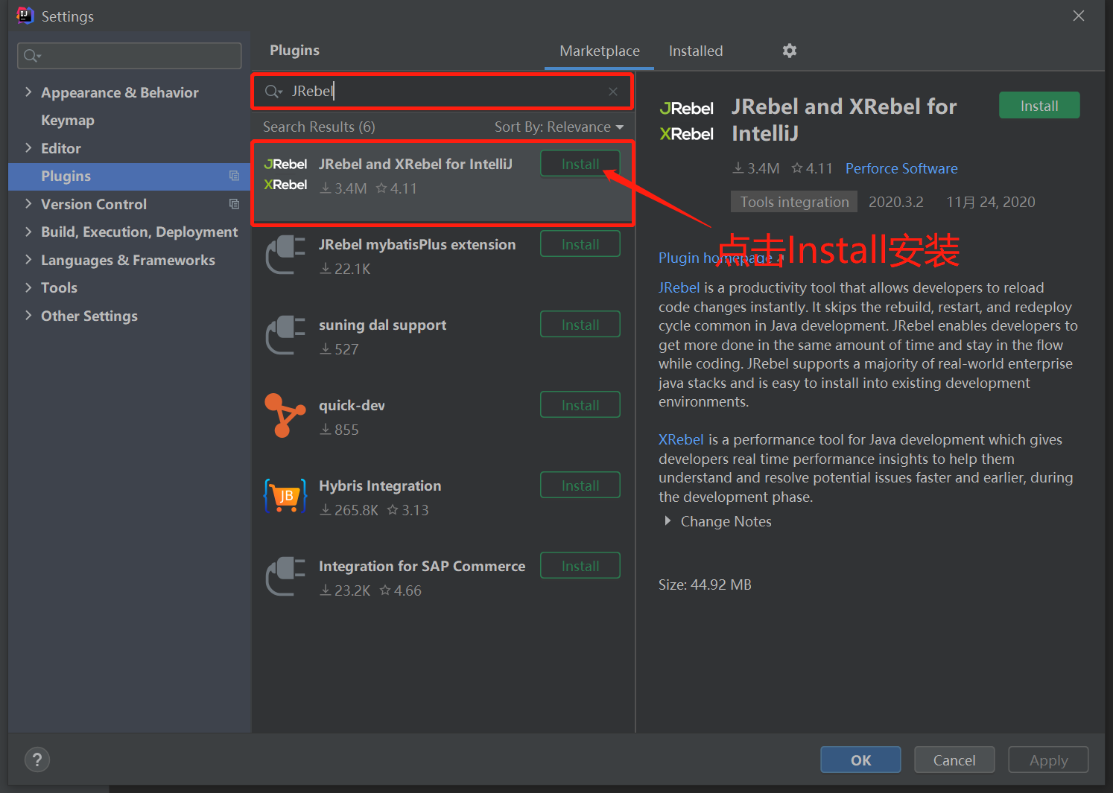Close the Settings dialog window
The image size is (1113, 793).
coord(1078,16)
